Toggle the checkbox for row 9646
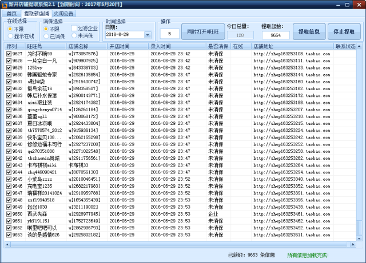 (9, 186)
